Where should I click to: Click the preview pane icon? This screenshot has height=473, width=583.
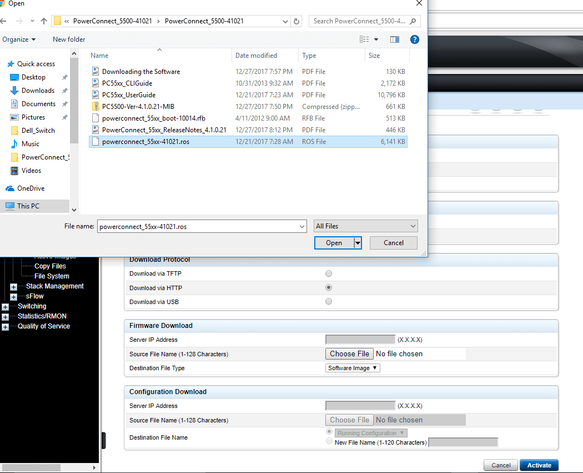395,39
